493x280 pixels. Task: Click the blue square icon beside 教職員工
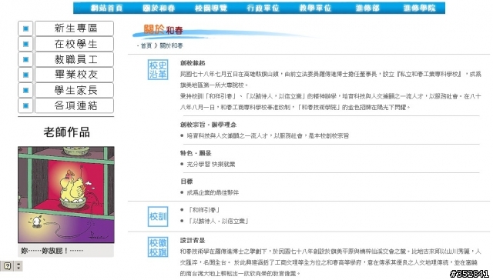tap(25, 59)
